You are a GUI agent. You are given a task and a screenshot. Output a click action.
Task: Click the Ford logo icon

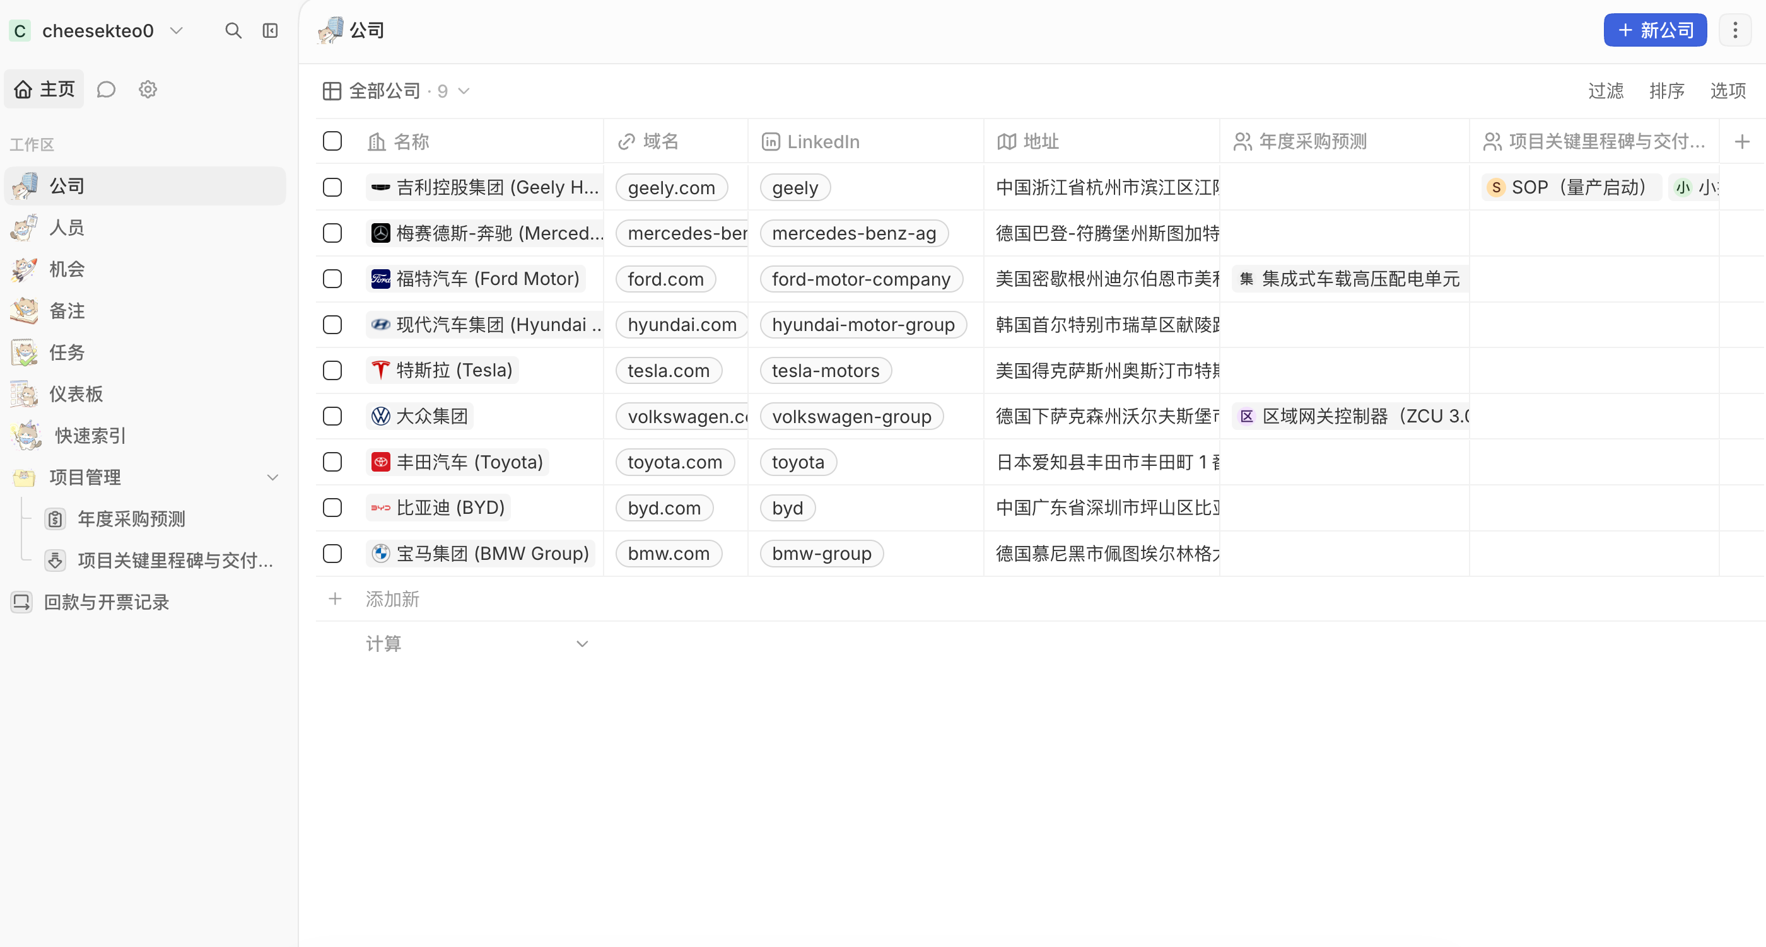tap(380, 279)
